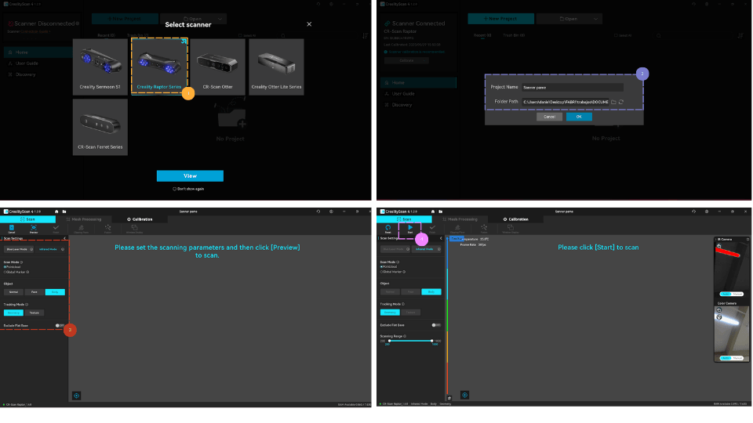
Task: Click the Start scan play icon
Action: click(409, 229)
